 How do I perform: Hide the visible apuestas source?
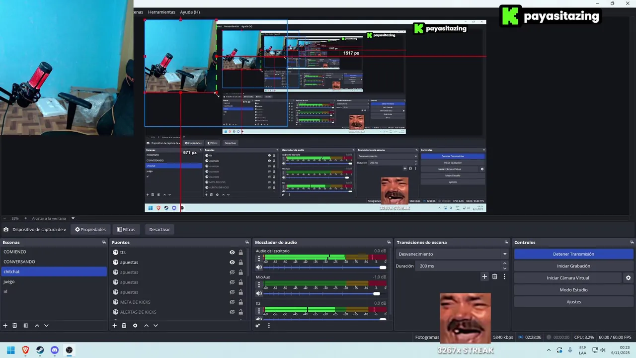232,263
